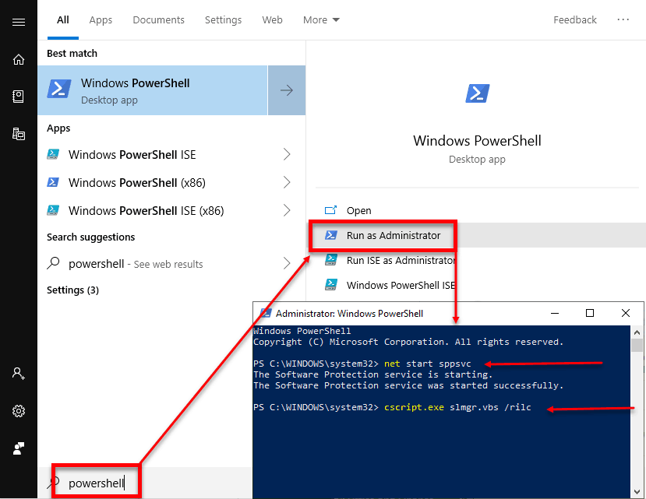The image size is (646, 499).
Task: Switch to the Apps tab
Action: point(101,19)
